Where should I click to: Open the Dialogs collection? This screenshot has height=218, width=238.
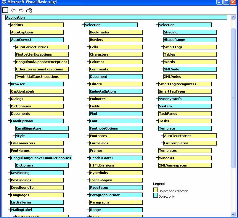37,99
